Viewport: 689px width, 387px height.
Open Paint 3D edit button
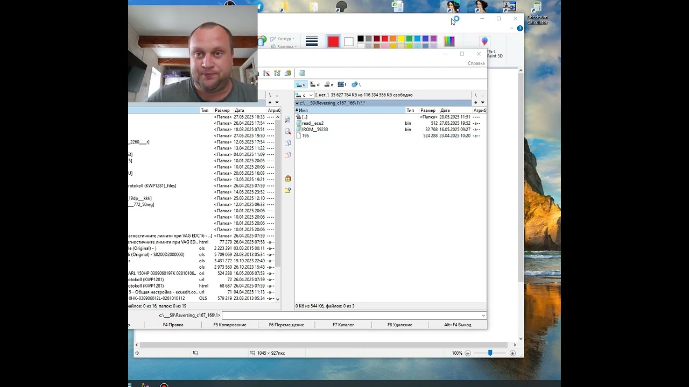coord(484,41)
